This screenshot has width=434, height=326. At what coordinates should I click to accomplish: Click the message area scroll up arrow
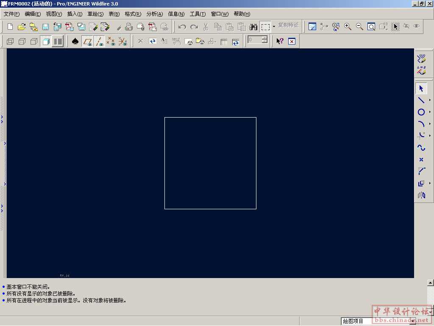431,282
